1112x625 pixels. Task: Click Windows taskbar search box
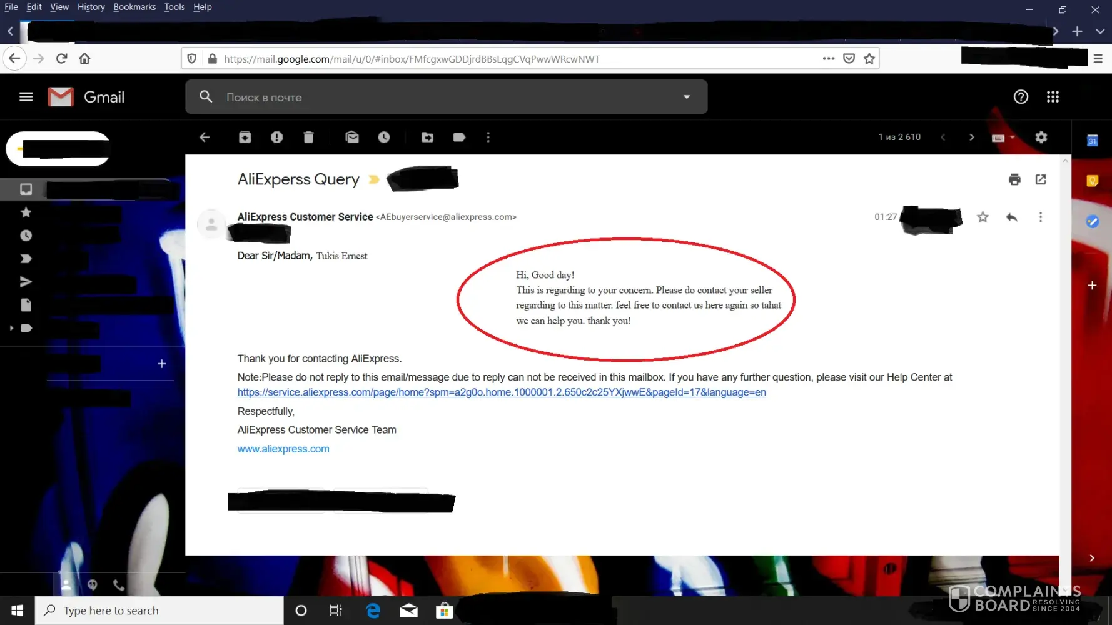click(159, 611)
